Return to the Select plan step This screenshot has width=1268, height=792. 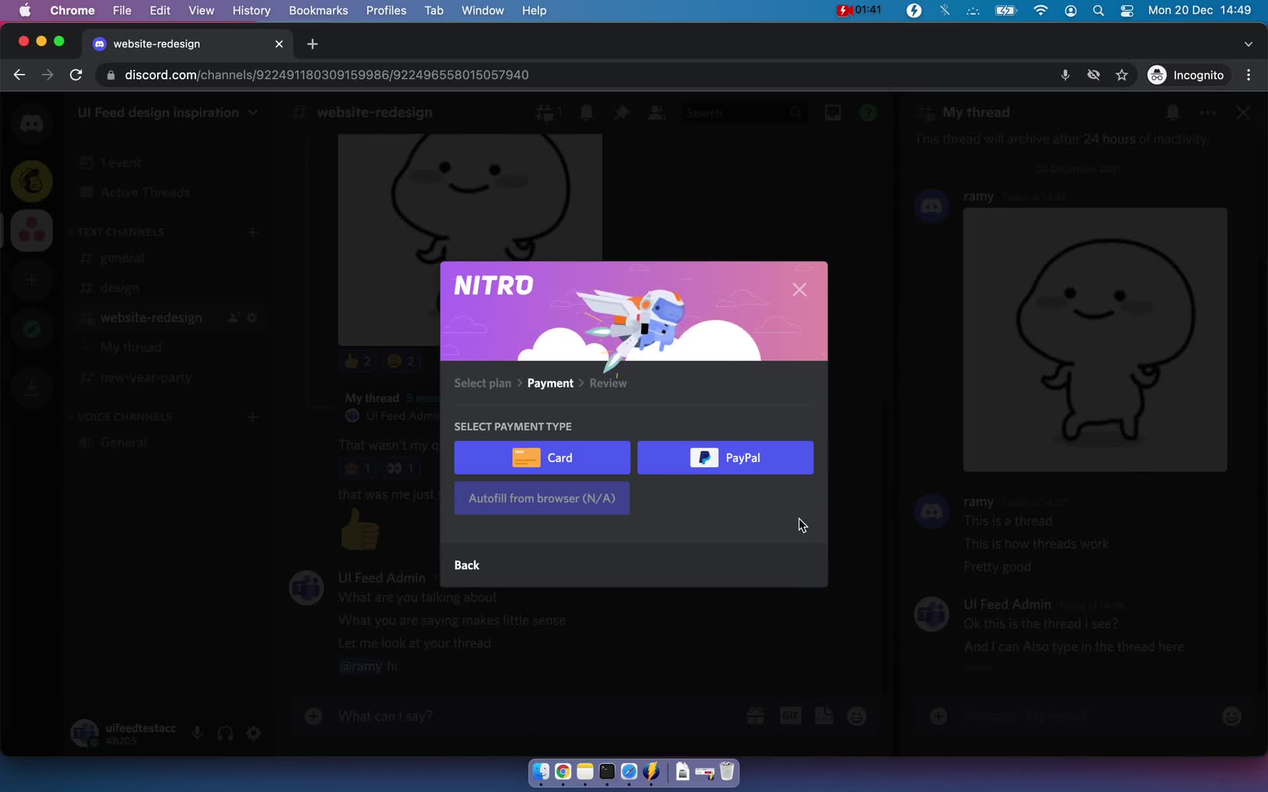click(x=483, y=383)
